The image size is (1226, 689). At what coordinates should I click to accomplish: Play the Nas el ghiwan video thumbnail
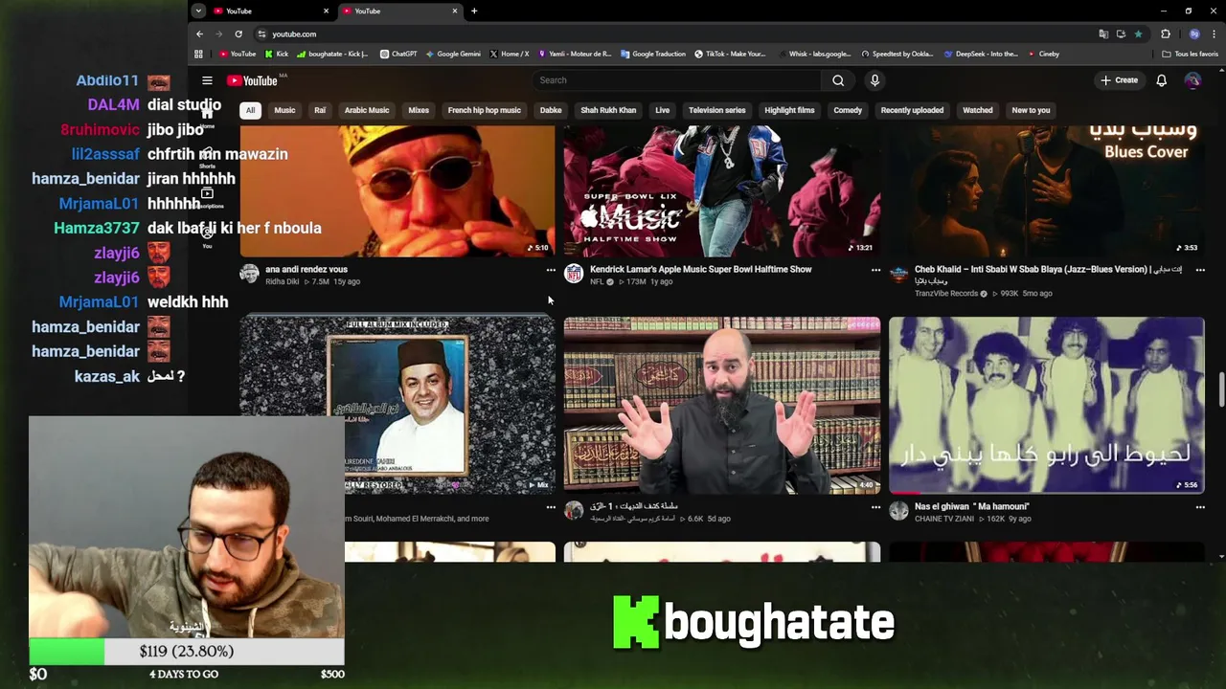pos(1046,406)
